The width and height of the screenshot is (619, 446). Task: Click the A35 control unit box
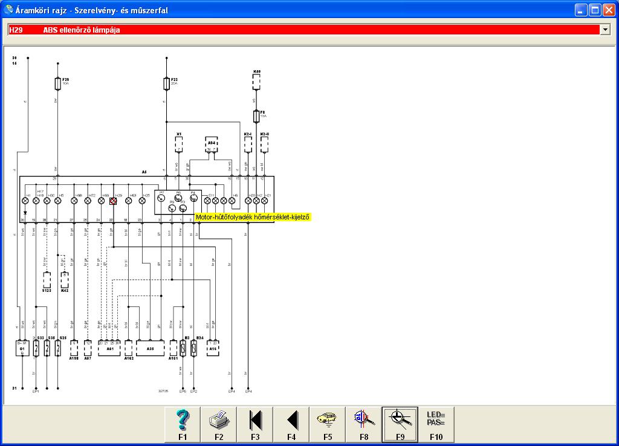tap(150, 349)
